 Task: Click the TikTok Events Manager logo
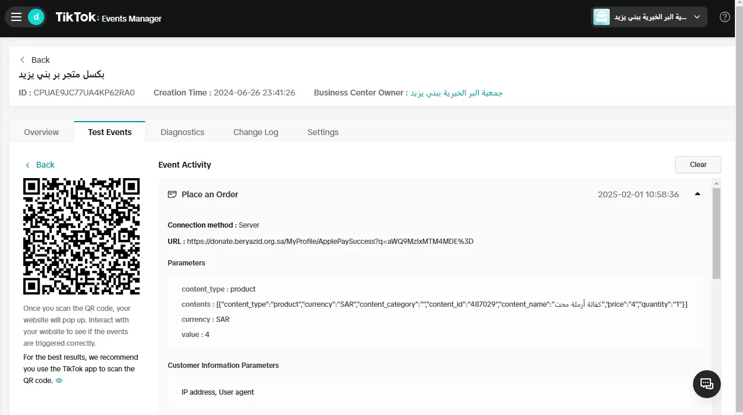(109, 17)
